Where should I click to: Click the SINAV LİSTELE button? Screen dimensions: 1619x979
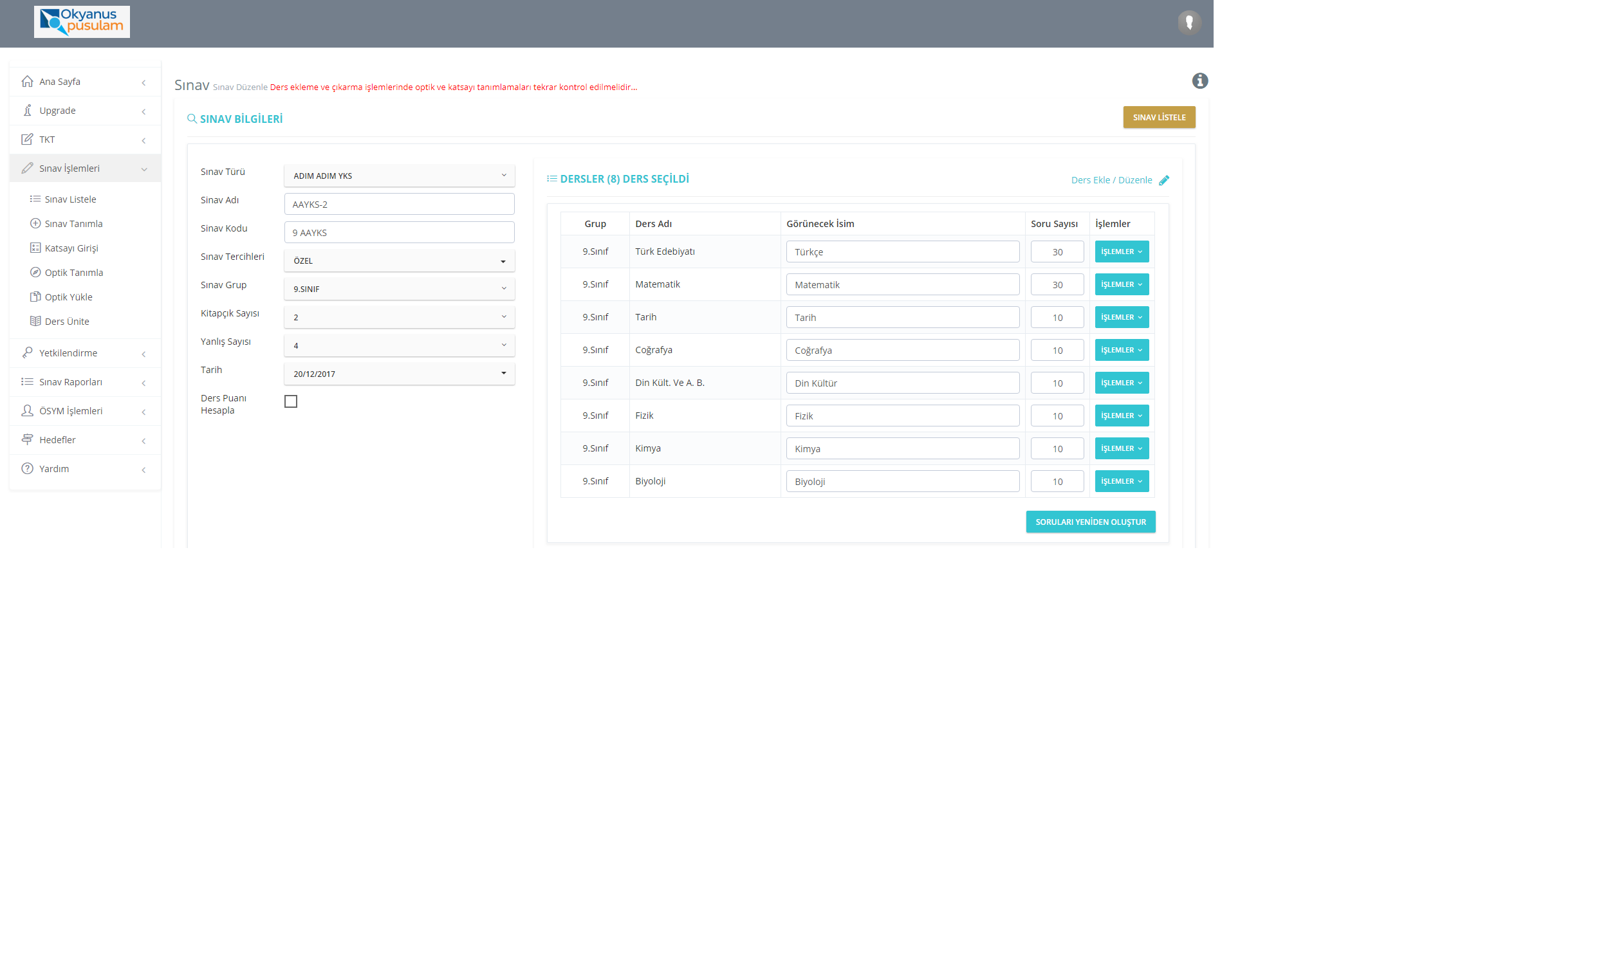point(1158,118)
